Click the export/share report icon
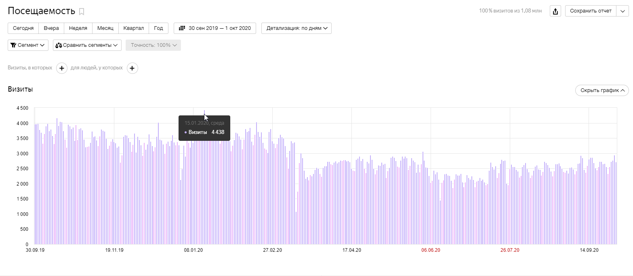 click(556, 11)
